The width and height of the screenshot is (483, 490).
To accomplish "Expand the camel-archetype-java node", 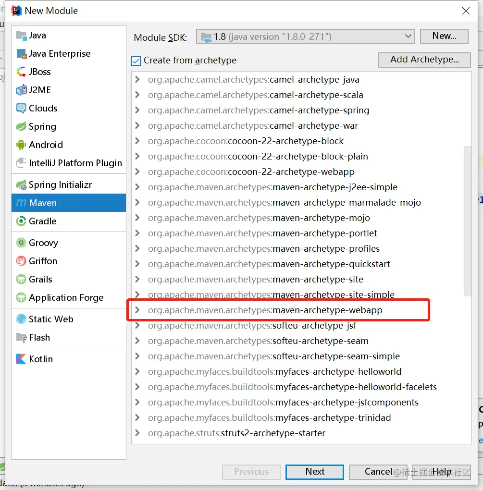I will (137, 79).
